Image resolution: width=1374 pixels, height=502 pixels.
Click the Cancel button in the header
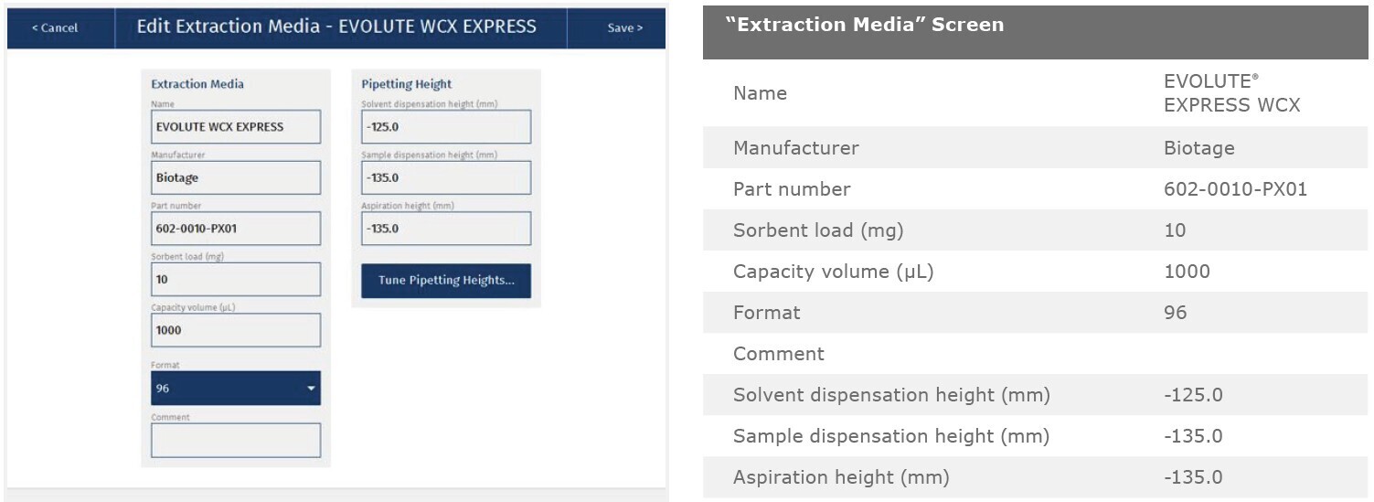coord(56,27)
